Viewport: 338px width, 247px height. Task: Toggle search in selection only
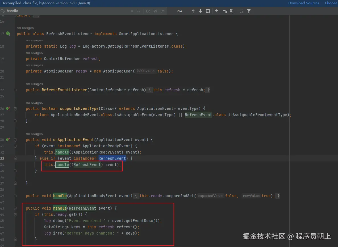208,11
